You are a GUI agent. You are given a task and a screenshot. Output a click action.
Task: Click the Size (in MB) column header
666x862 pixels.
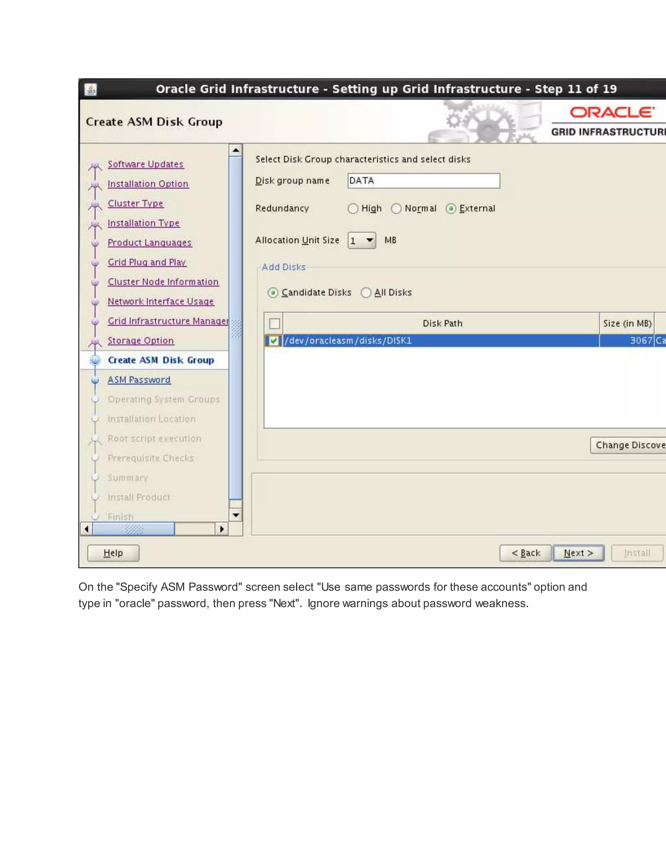tap(627, 324)
